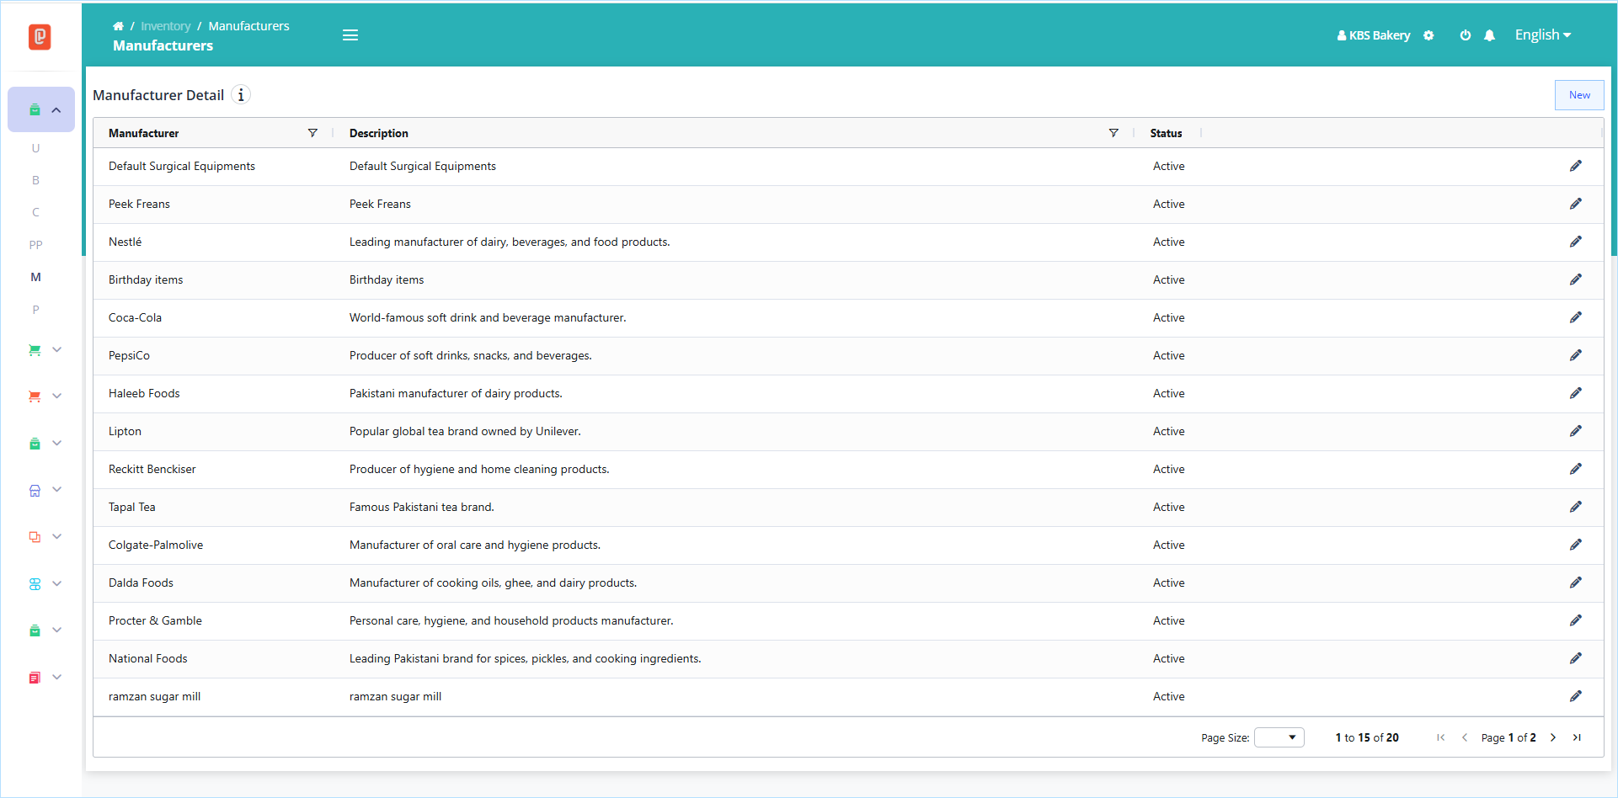1618x798 pixels.
Task: Click the home icon in breadcrumb
Action: 118,26
